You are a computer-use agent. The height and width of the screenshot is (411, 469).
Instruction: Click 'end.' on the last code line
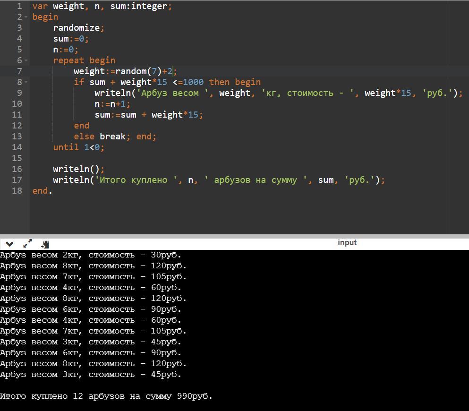[42, 191]
